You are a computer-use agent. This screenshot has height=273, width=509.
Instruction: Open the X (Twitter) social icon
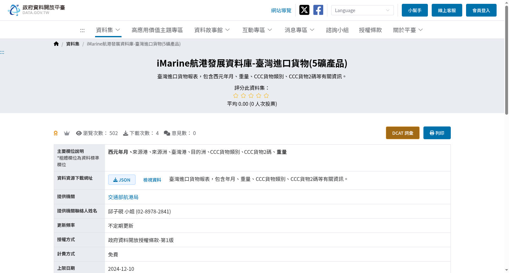304,10
